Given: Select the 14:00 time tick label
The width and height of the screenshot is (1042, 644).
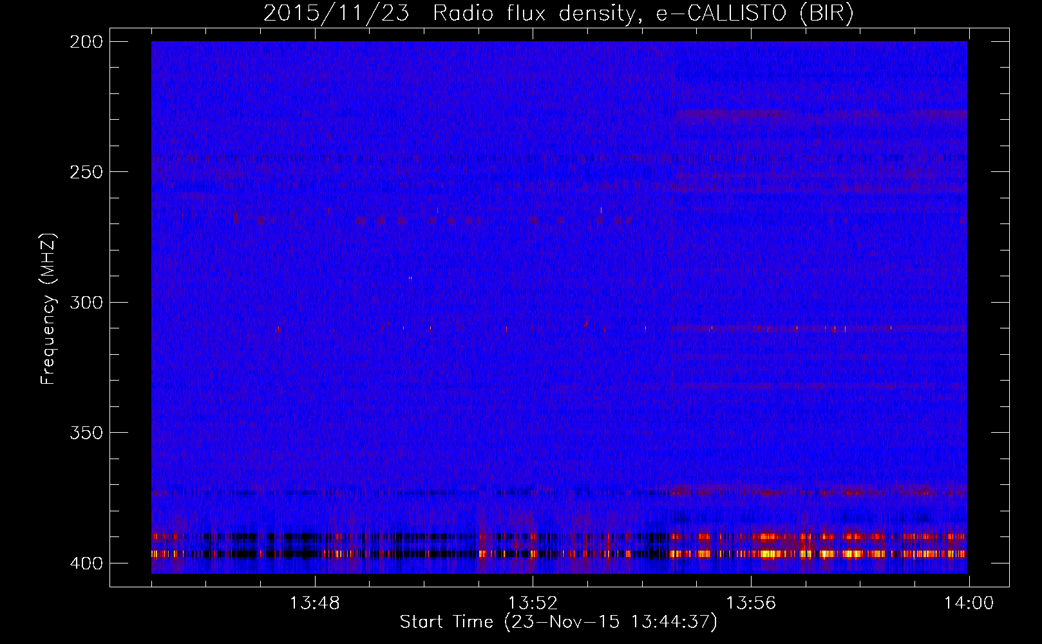Looking at the screenshot, I should click(x=969, y=603).
